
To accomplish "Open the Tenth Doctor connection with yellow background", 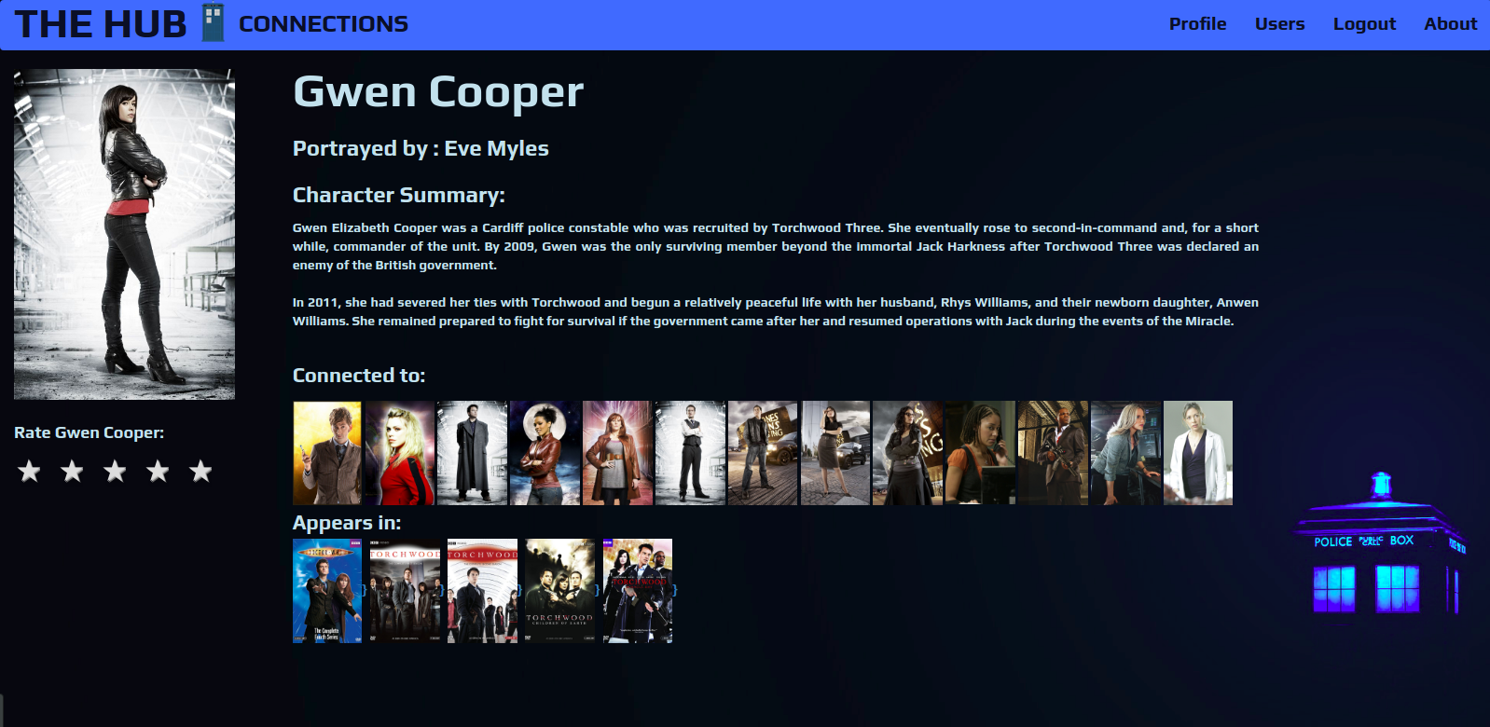I will (x=327, y=453).
